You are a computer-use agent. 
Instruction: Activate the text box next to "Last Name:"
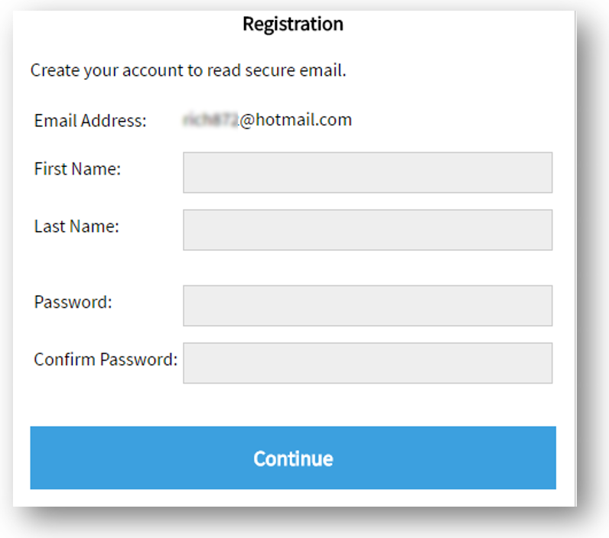[x=367, y=230]
